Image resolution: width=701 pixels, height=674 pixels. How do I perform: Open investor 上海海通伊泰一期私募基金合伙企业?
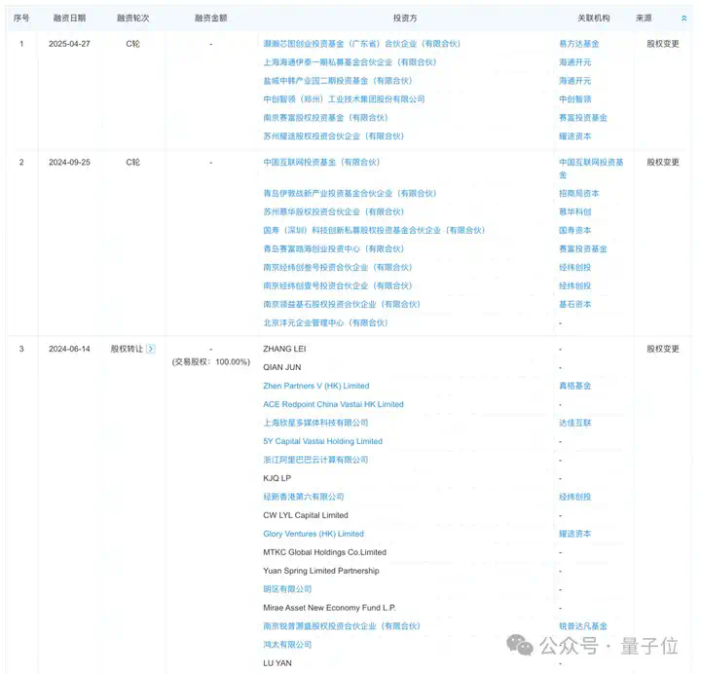coord(350,62)
